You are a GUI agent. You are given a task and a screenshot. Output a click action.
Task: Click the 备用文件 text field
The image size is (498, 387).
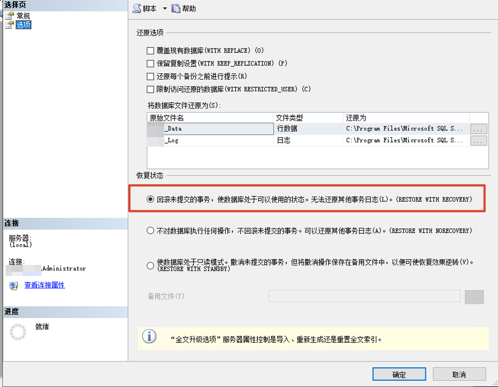click(364, 296)
